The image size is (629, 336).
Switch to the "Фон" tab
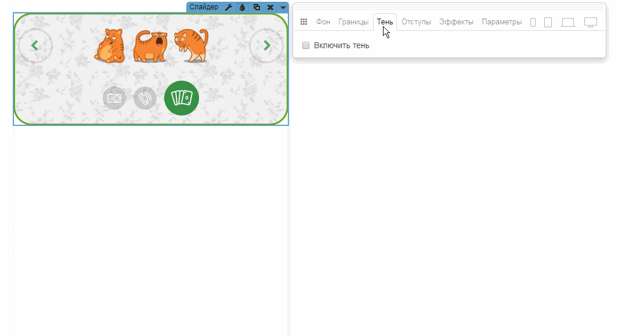click(323, 22)
